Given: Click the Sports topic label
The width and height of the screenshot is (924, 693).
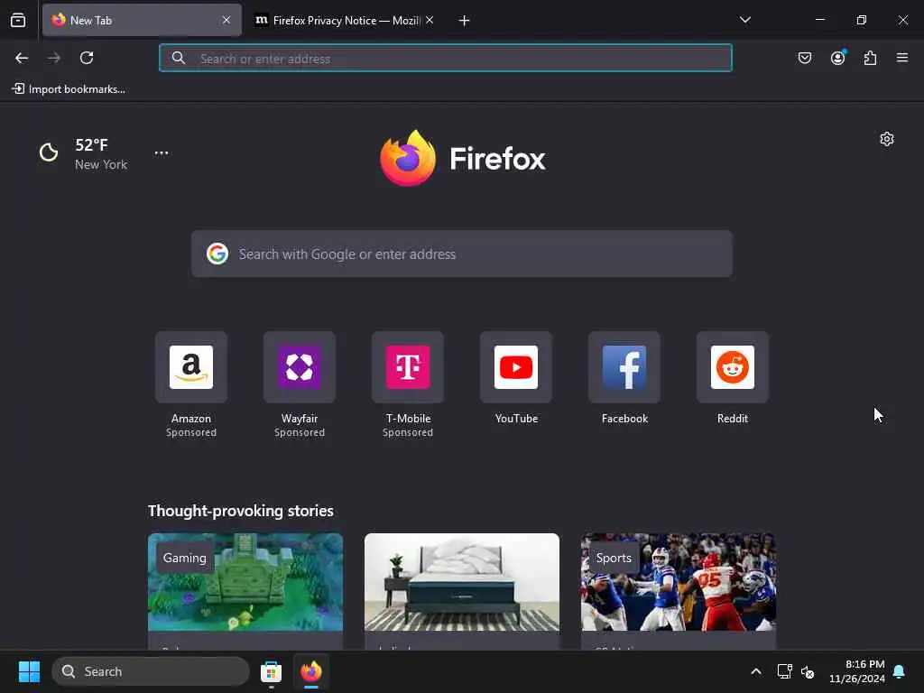Looking at the screenshot, I should coord(614,558).
